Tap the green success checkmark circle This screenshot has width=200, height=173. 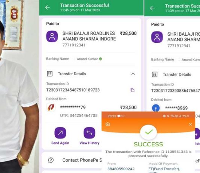(148, 132)
